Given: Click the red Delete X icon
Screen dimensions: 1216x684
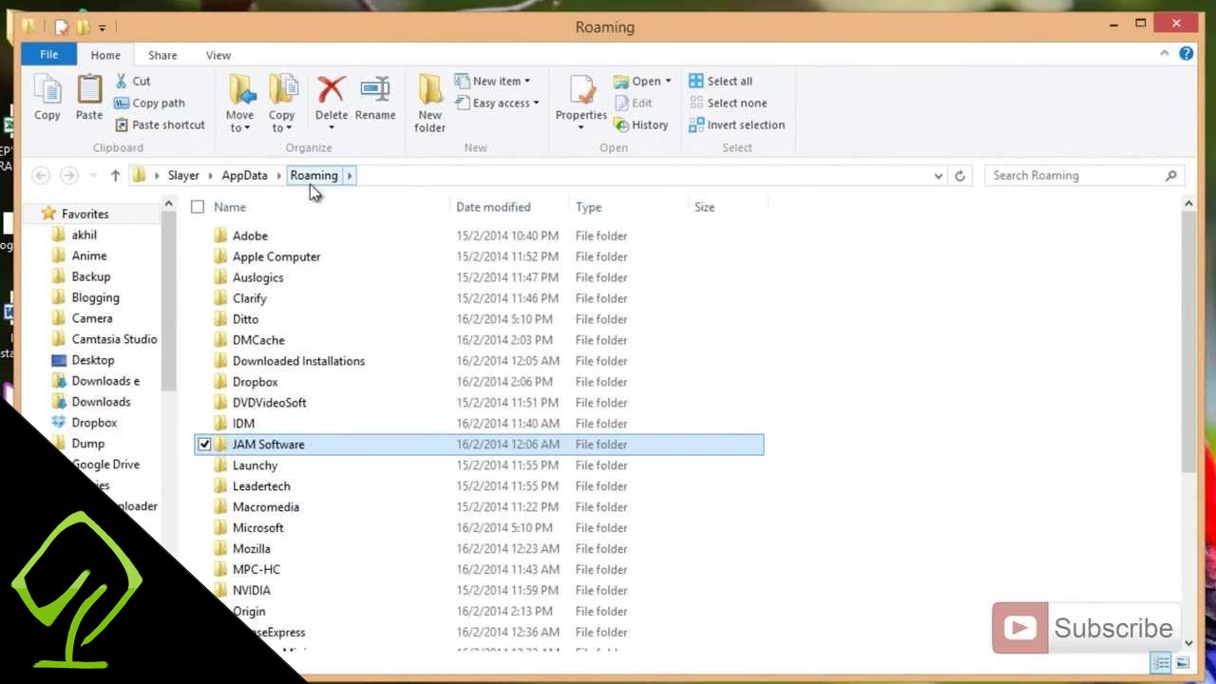Looking at the screenshot, I should tap(331, 89).
